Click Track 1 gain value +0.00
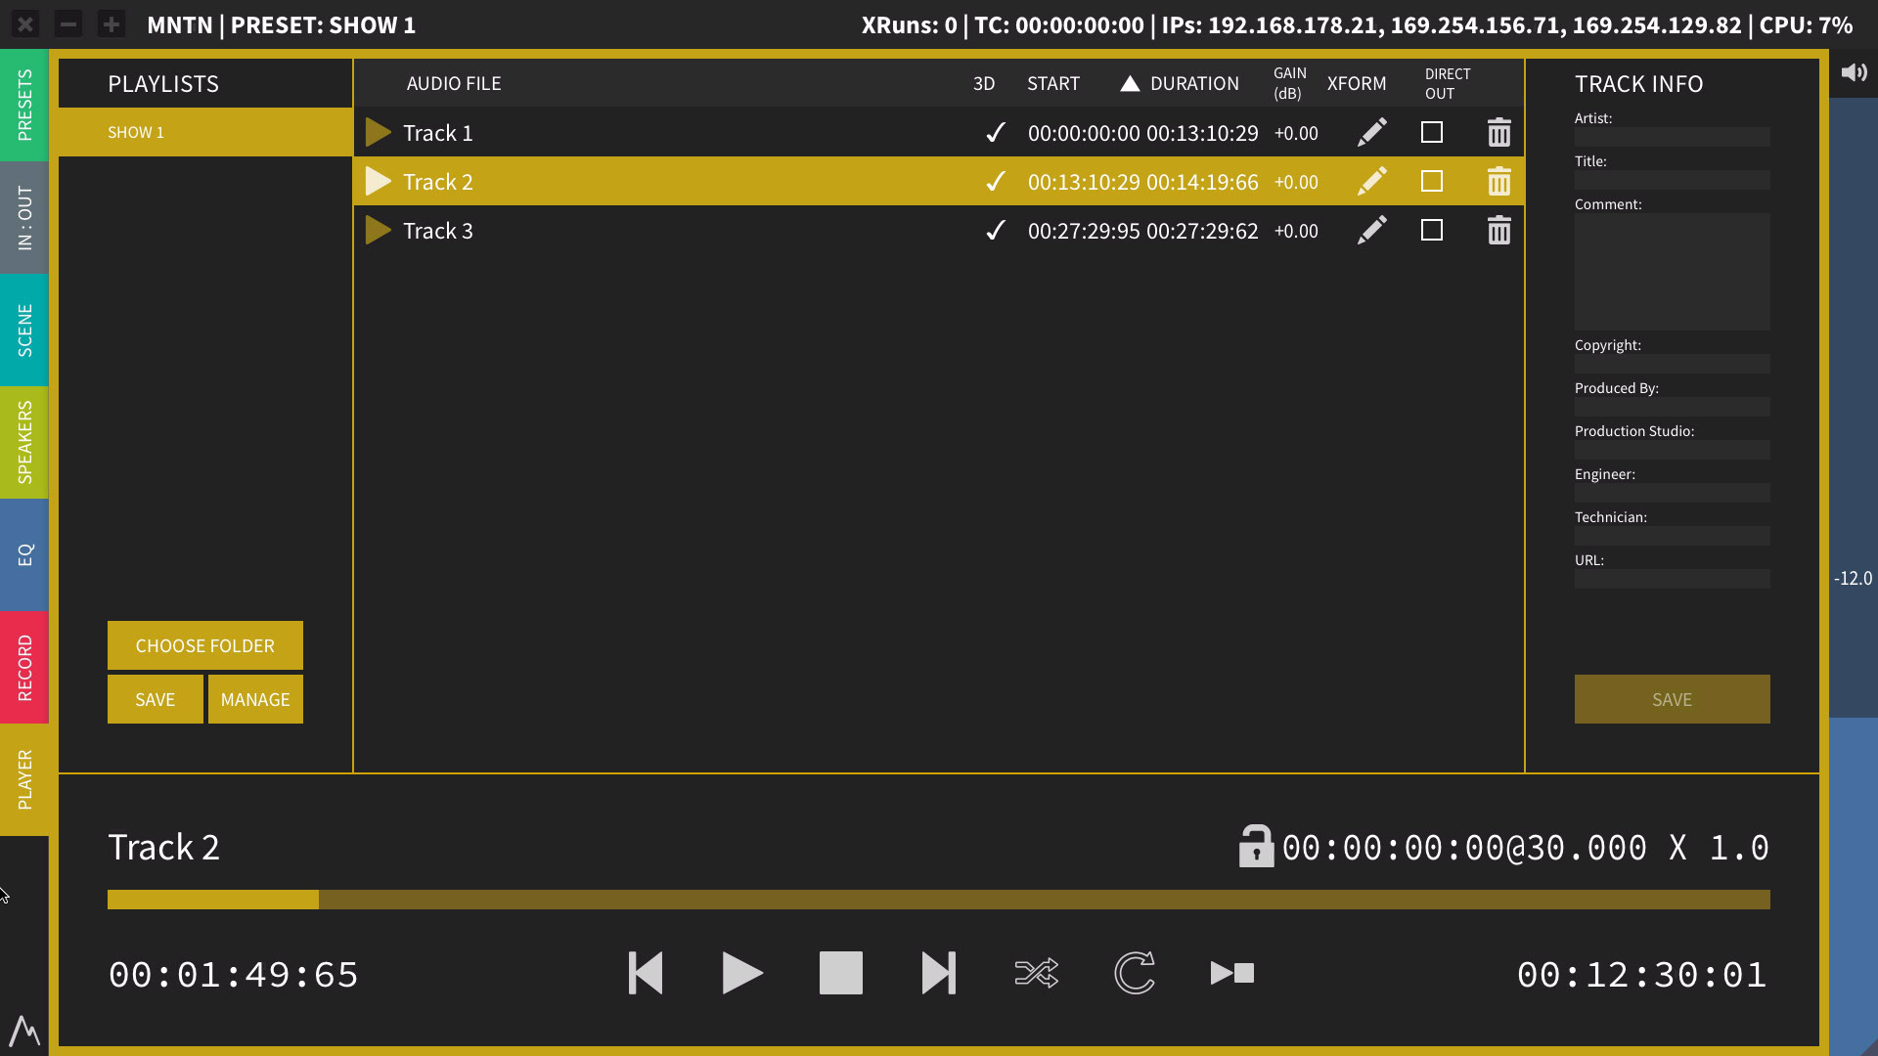Screen dimensions: 1878x1056 coord(1296,133)
